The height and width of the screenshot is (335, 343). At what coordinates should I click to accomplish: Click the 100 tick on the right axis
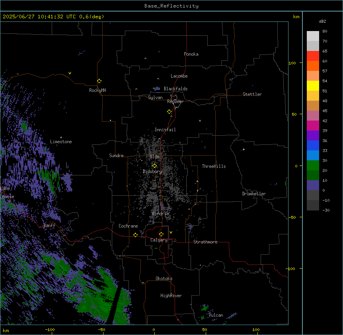pos(292,63)
